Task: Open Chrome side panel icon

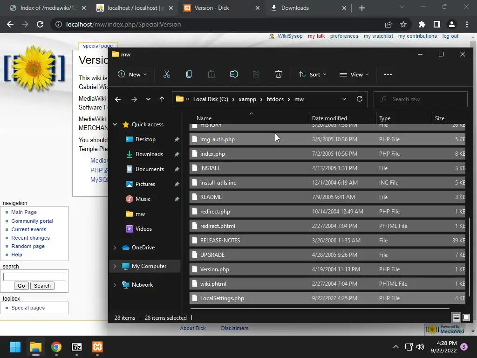Action: coord(437,24)
